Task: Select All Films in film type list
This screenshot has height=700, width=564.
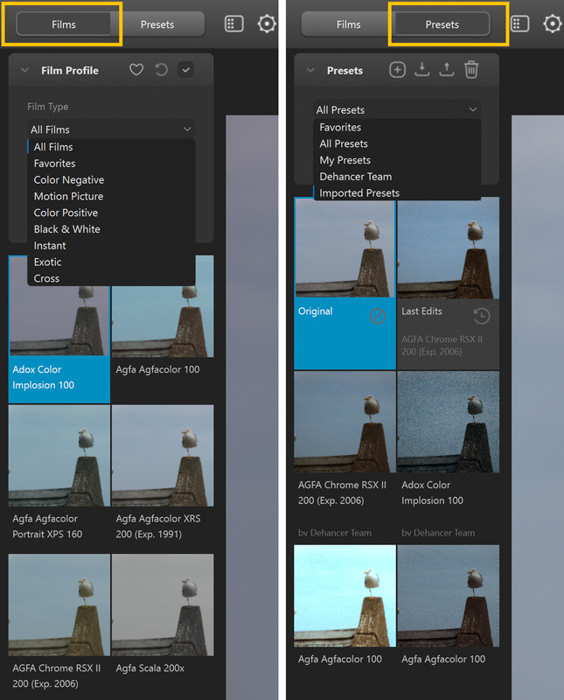Action: pos(111,147)
